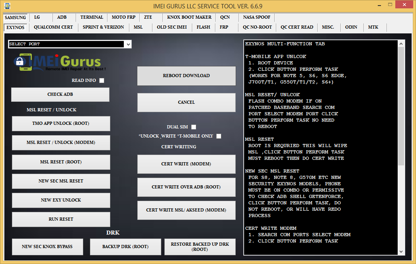
Task: Open the MISC. sub-tab
Action: (328, 27)
